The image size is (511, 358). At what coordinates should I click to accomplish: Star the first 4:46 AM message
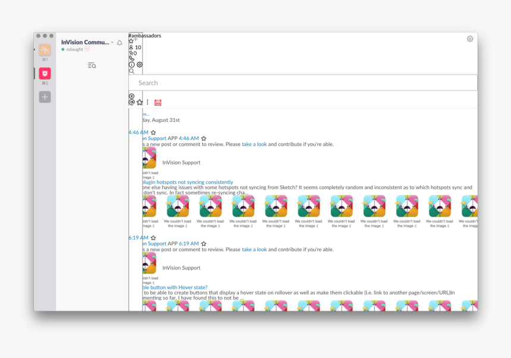[x=153, y=133]
